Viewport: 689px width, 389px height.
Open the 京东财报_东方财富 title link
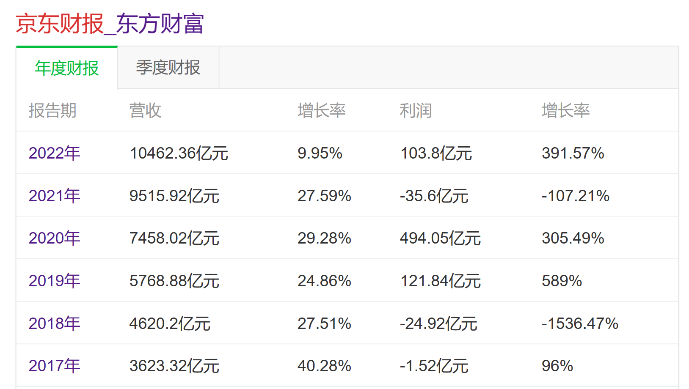click(110, 23)
